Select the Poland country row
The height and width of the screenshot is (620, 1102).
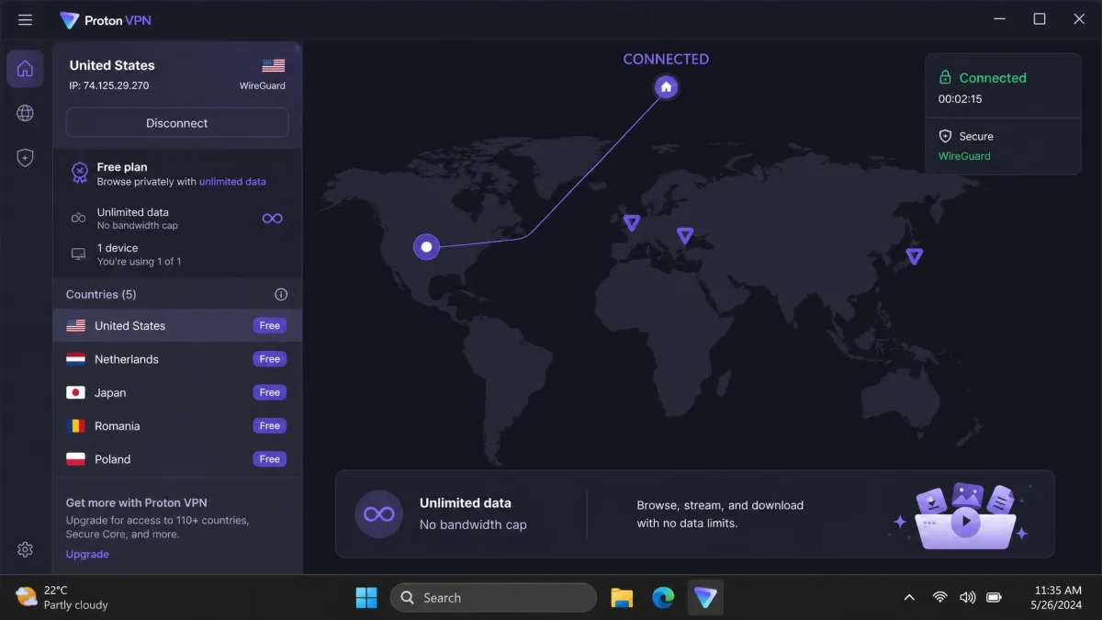coord(177,459)
